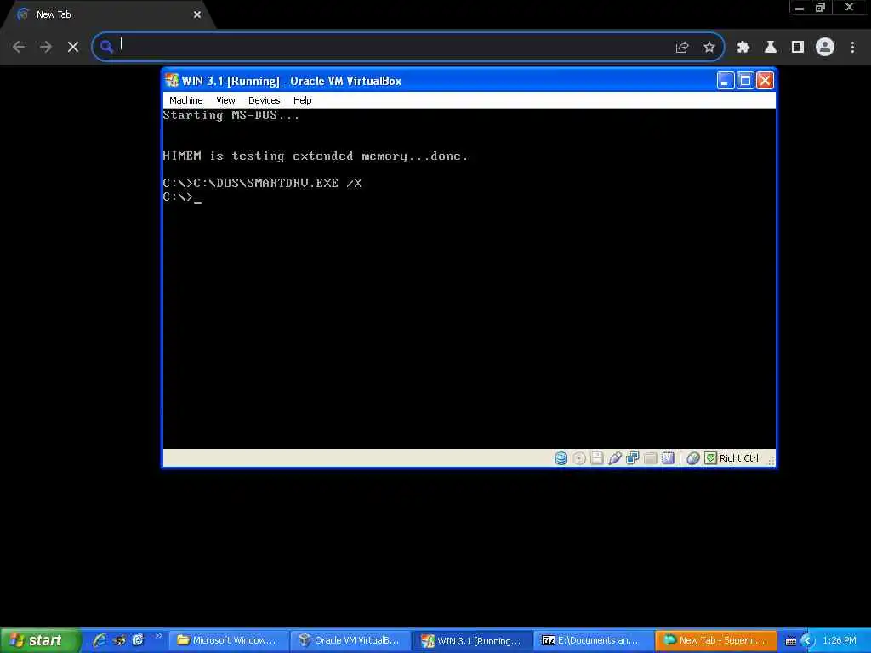The image size is (871, 653).
Task: Click the network adapters icon in VirtualBox status bar
Action: coord(632,458)
